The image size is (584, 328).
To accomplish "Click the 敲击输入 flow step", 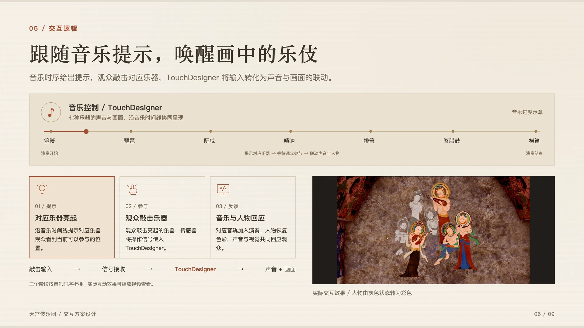I will (41, 269).
